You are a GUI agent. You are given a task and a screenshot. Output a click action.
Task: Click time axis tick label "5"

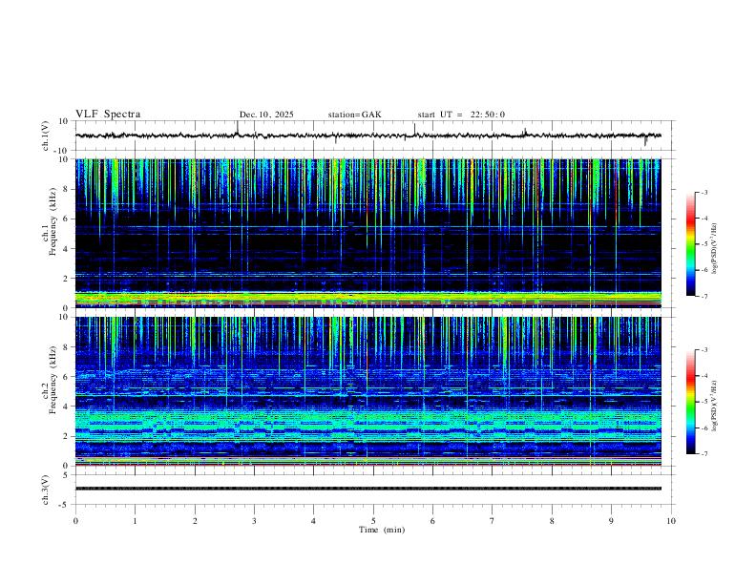coord(373,521)
